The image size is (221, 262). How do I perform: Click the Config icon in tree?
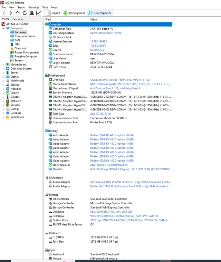pos(8,109)
